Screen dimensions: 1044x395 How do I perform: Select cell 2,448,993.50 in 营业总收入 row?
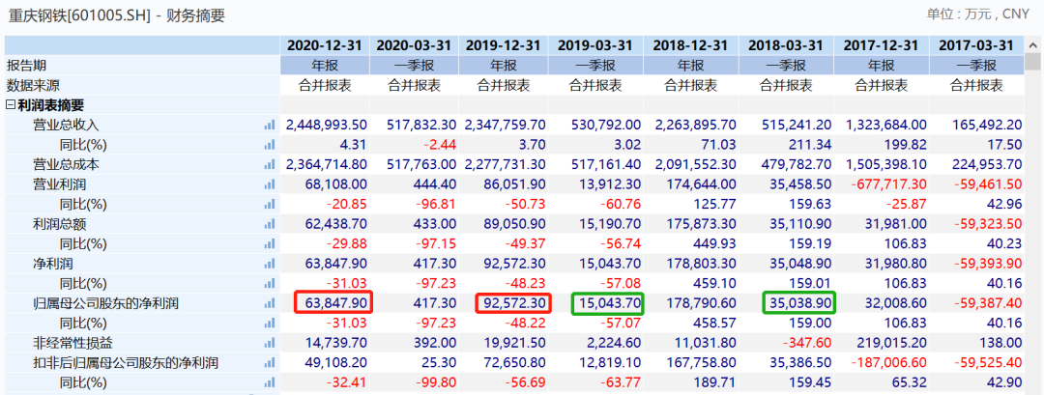pos(327,125)
